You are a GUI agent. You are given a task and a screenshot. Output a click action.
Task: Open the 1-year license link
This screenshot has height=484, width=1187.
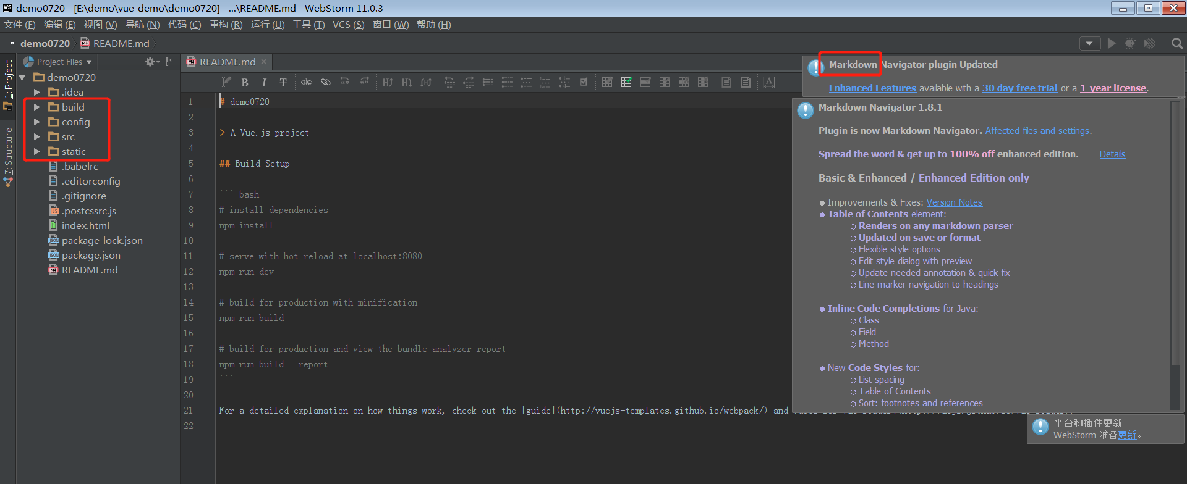1113,88
